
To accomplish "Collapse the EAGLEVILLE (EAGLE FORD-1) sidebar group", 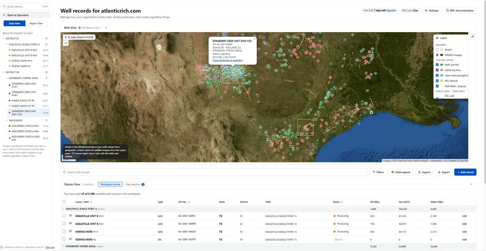I will [x=7, y=45].
